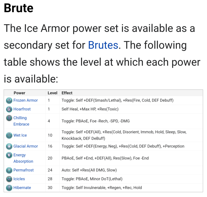Image resolution: width=207 pixels, height=197 pixels.
Task: Open the Permafrost power link
Action: click(x=24, y=170)
